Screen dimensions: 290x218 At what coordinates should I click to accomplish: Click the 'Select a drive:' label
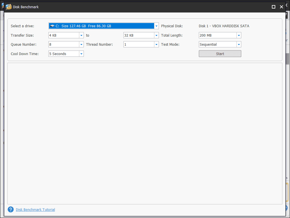[22, 26]
